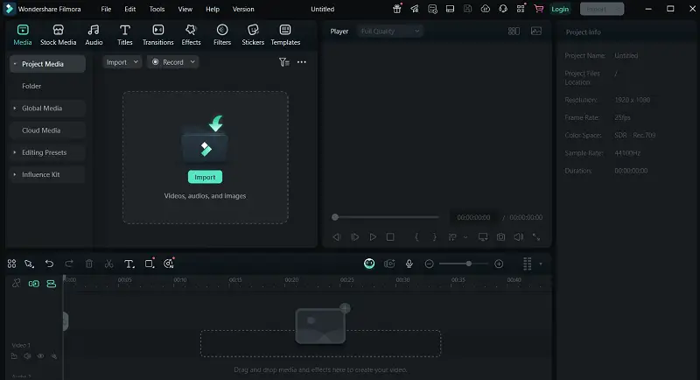The width and height of the screenshot is (700, 380).
Task: Click the green Import button in drop area
Action: (205, 177)
